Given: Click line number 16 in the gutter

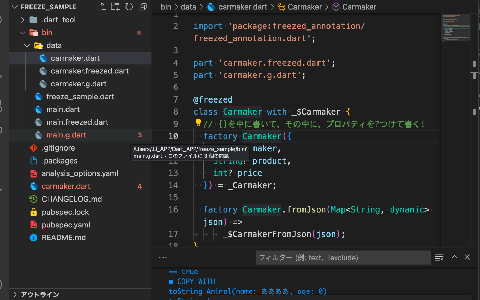Looking at the screenshot, I should point(173,209).
